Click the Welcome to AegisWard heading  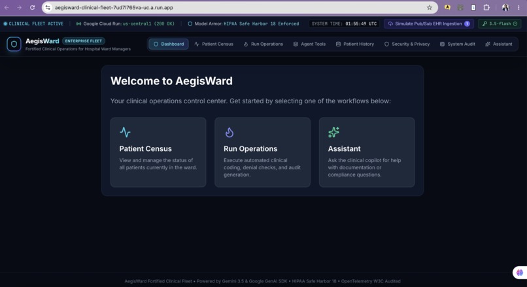point(171,81)
